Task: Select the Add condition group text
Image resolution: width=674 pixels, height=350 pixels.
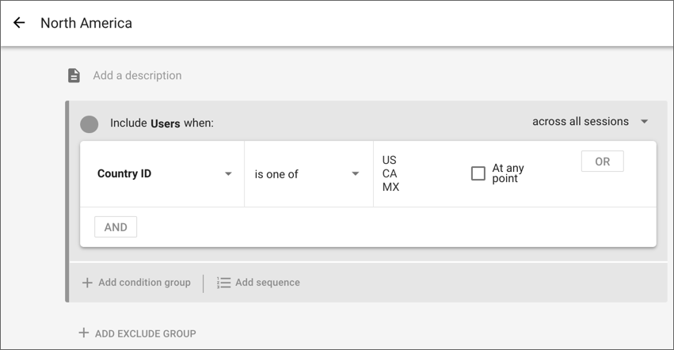Action: (x=144, y=283)
